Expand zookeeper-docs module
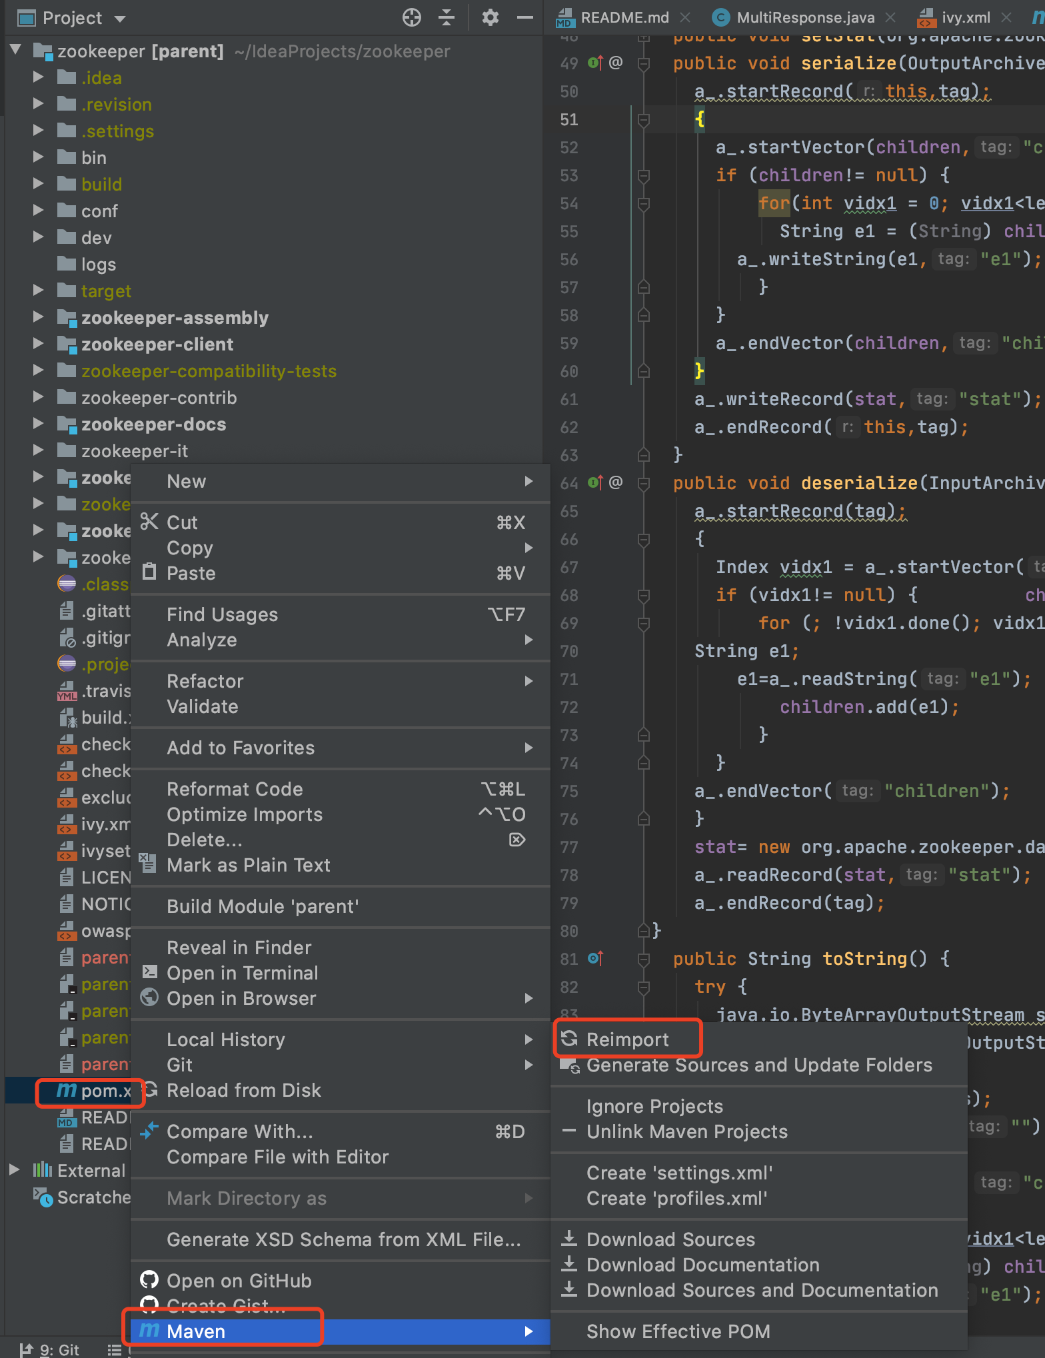 click(39, 424)
